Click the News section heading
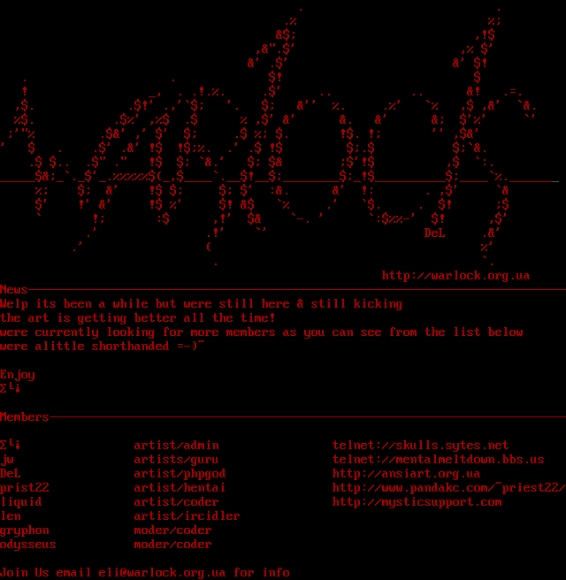 pyautogui.click(x=14, y=290)
